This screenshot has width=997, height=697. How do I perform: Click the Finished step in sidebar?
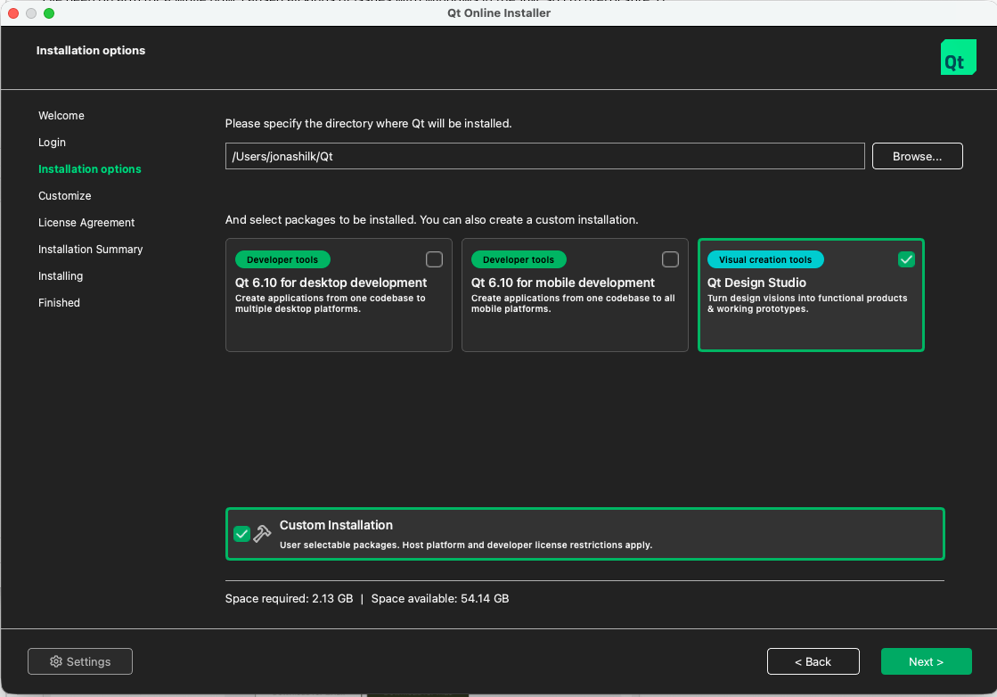coord(59,303)
